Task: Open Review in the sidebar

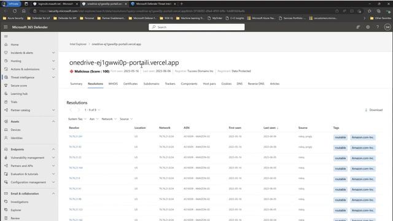Action: coord(15,219)
